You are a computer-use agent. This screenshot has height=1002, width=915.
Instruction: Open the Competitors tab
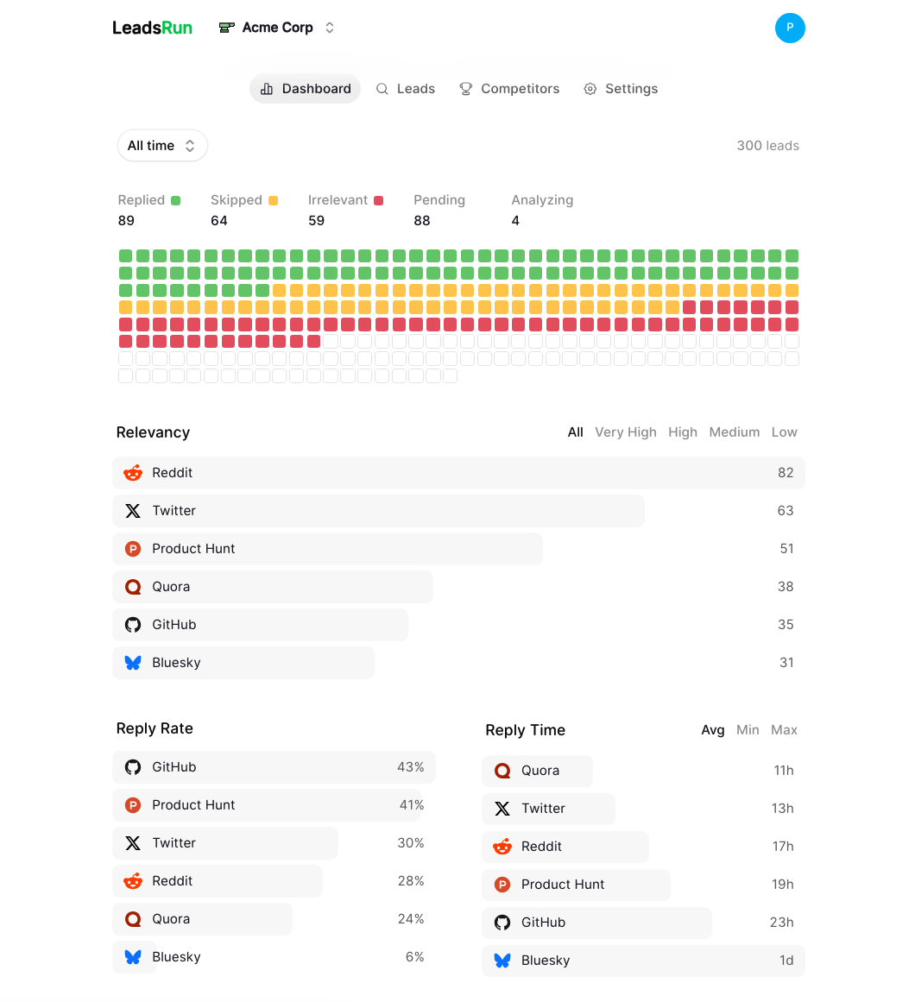coord(509,88)
